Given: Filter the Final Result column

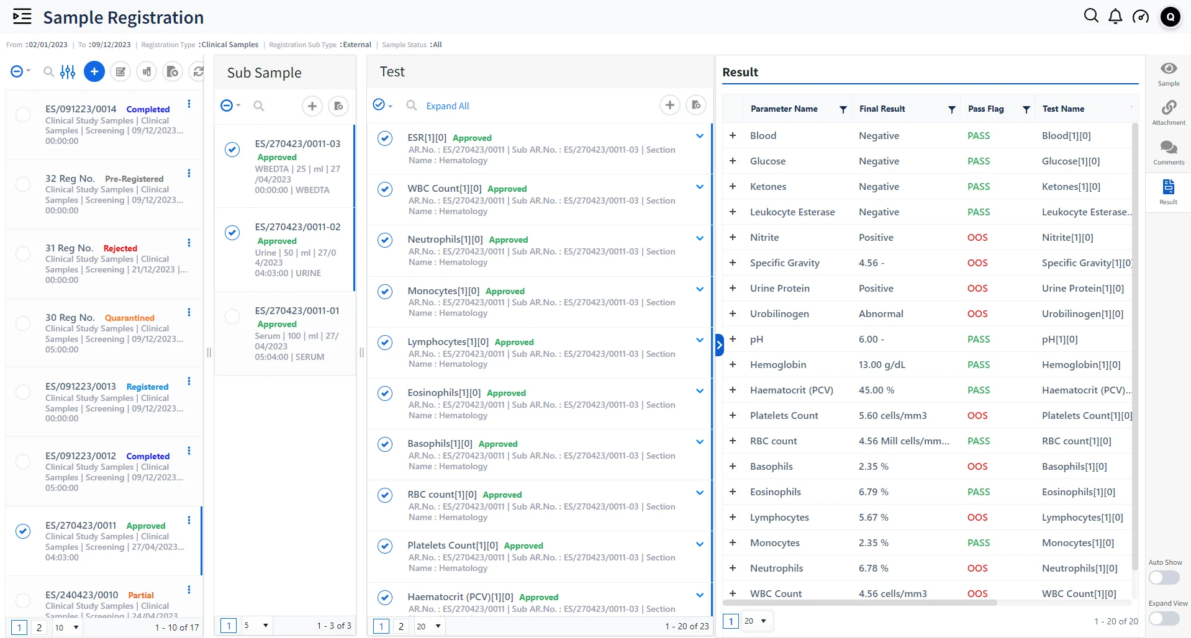Looking at the screenshot, I should (951, 109).
